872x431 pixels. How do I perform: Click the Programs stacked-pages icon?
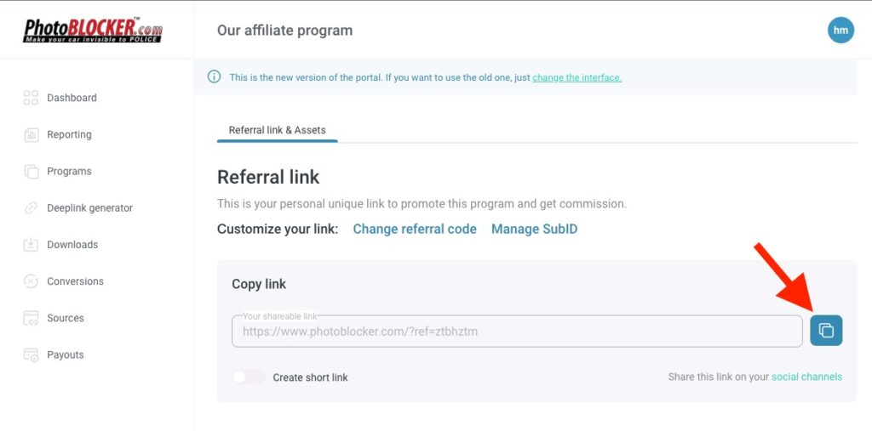[x=32, y=171]
